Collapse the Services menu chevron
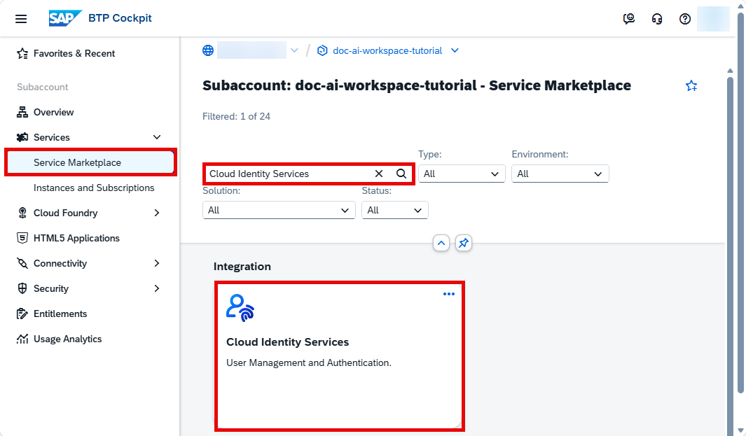The image size is (746, 436). [x=157, y=137]
